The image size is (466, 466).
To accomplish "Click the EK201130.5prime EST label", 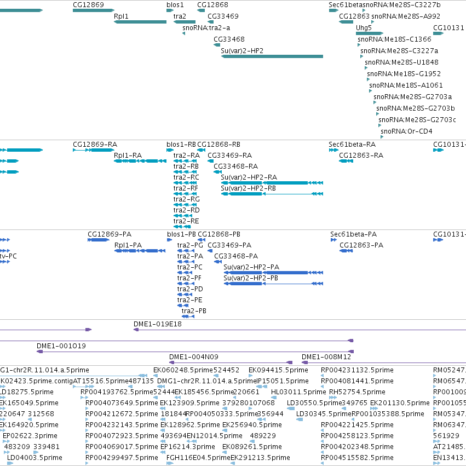I will [400, 403].
